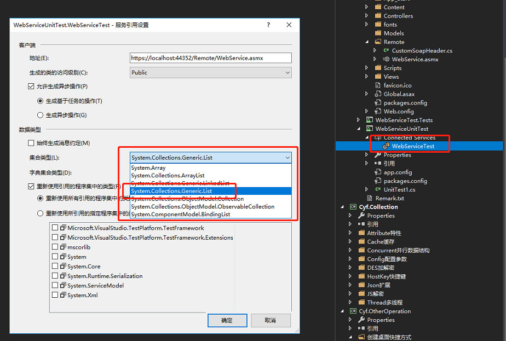Click the Models folder icon
Screen dimensions: 506x341
[x=378, y=33]
